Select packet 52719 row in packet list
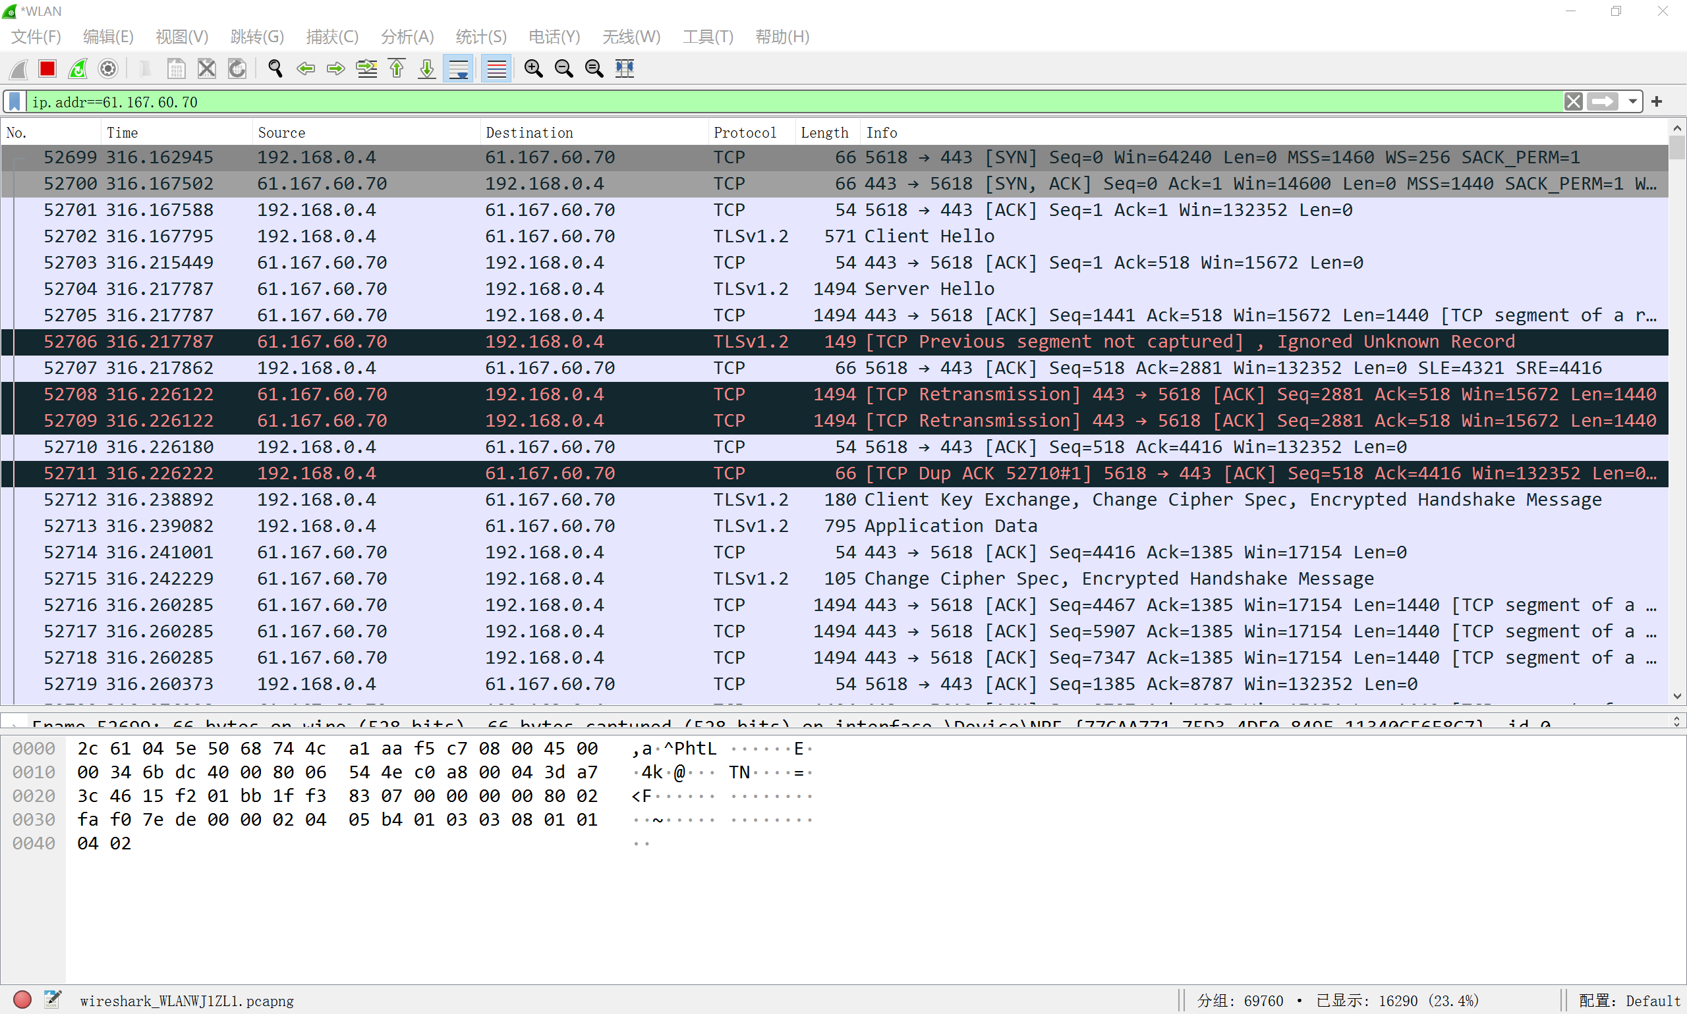This screenshot has width=1687, height=1014. 835,684
